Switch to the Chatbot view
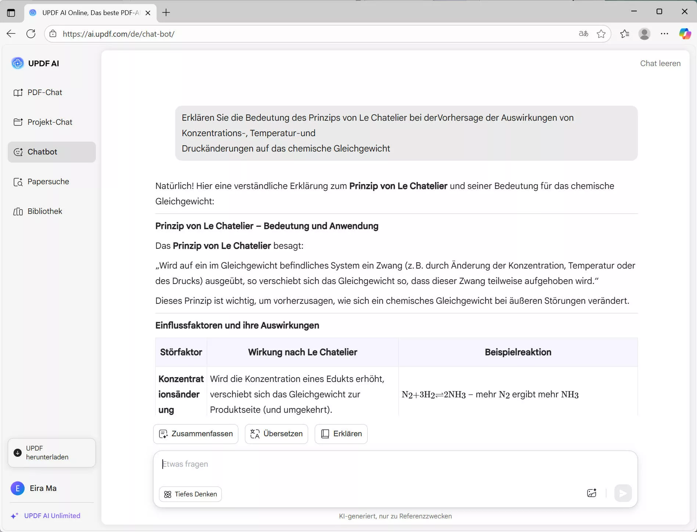 [42, 152]
